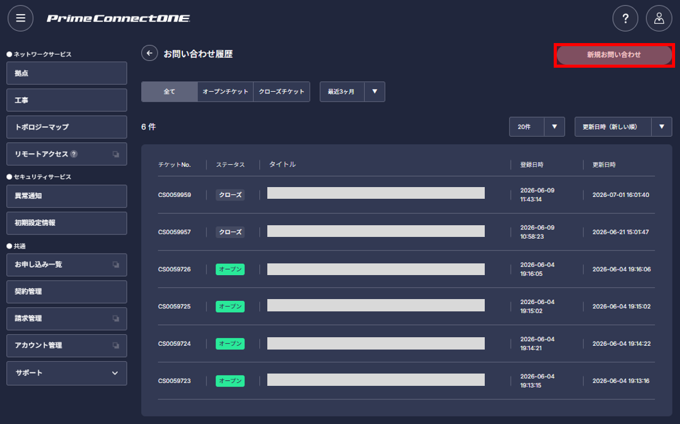Select the 全て filter tab
Image resolution: width=680 pixels, height=424 pixels.
pos(169,91)
